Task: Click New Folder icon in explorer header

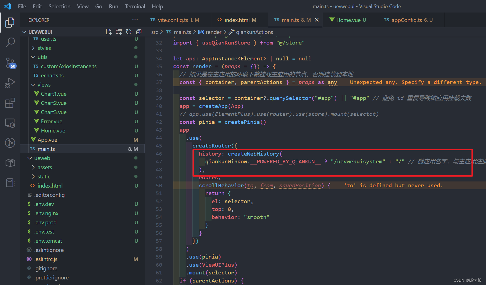Action: click(x=119, y=32)
